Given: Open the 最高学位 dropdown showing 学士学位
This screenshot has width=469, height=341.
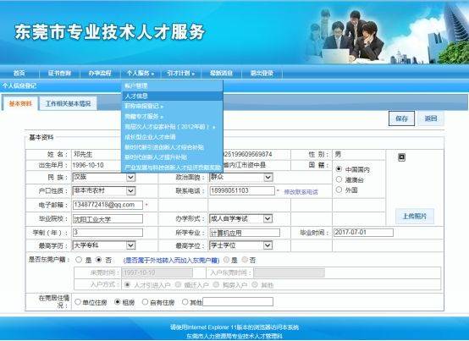Looking at the screenshot, I should [x=240, y=245].
